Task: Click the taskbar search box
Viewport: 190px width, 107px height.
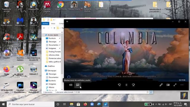Action: [x=31, y=104]
